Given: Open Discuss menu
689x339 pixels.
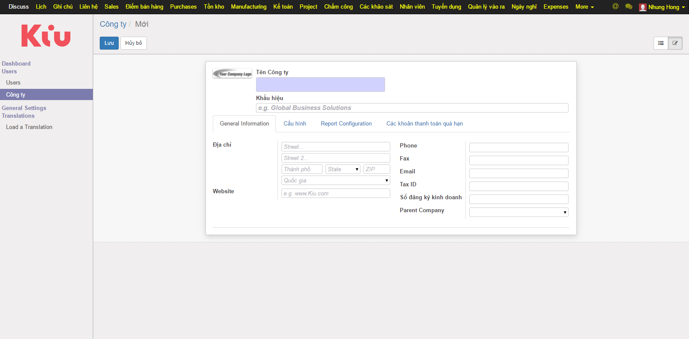Looking at the screenshot, I should point(19,7).
